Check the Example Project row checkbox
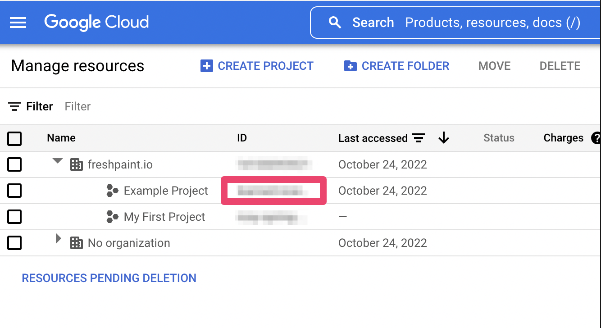Screen dimensions: 601x328 (x=14, y=191)
